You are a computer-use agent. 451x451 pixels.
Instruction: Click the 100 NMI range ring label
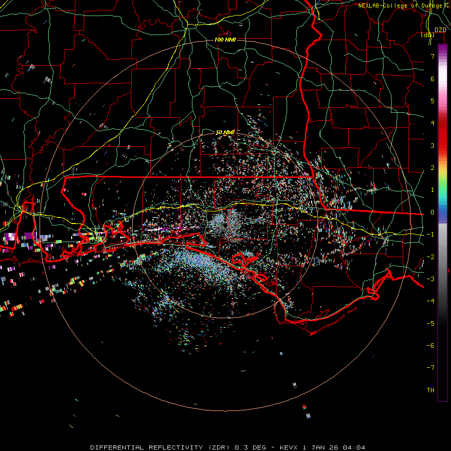click(225, 40)
